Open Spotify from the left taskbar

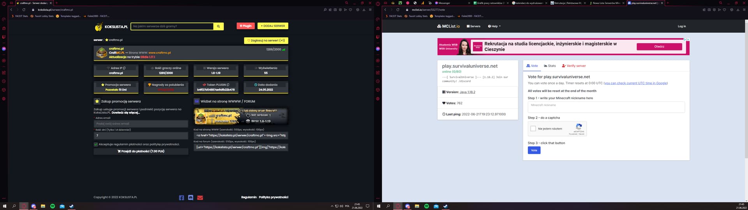coord(53,206)
